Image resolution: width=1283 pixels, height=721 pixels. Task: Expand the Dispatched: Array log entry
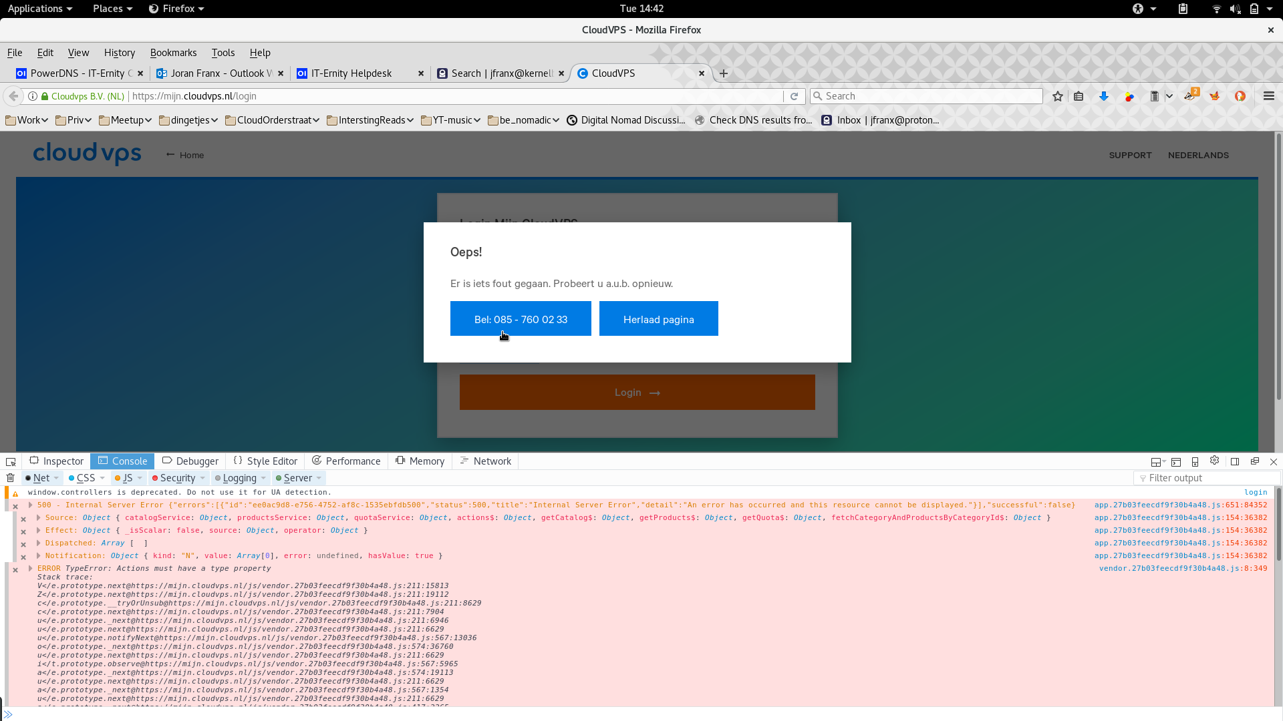(x=38, y=543)
